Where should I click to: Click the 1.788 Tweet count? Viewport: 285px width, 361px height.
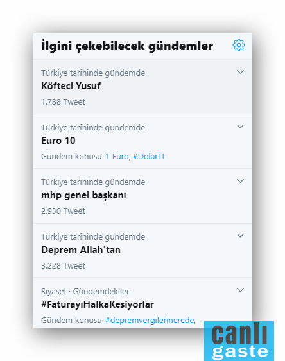click(63, 102)
